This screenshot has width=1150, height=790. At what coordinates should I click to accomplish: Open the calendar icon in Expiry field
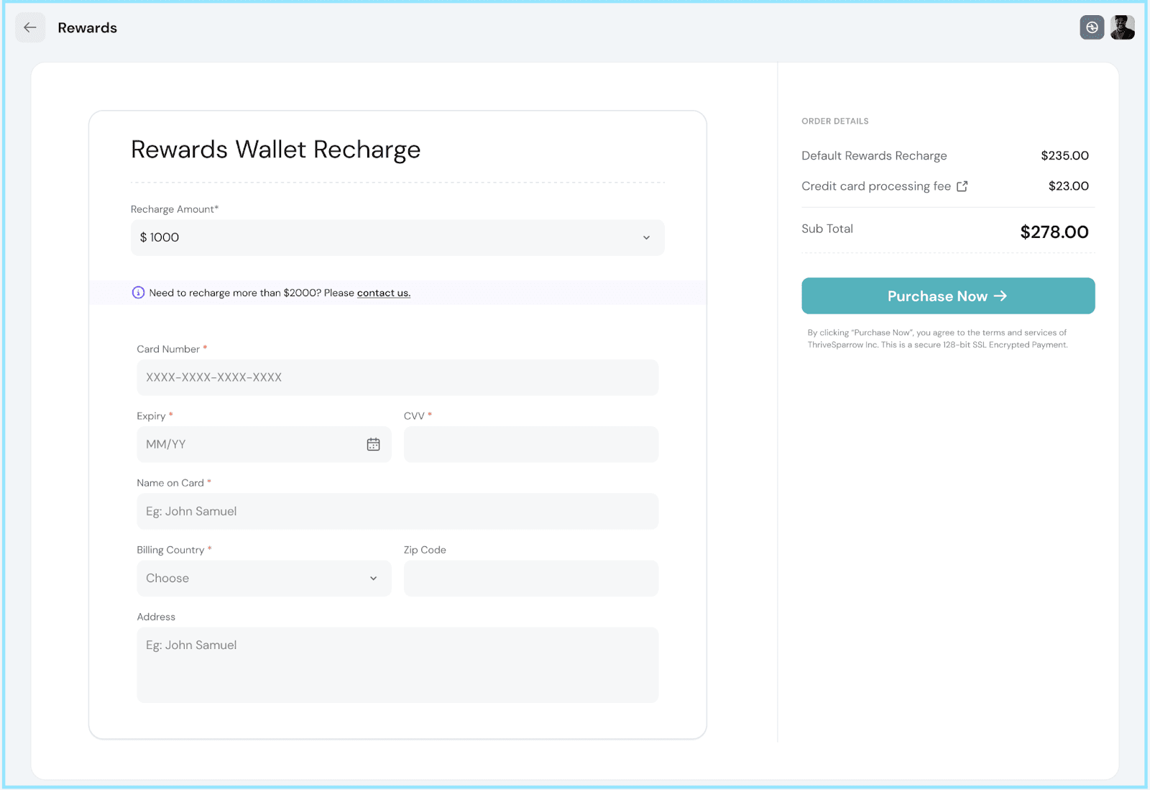(x=373, y=444)
